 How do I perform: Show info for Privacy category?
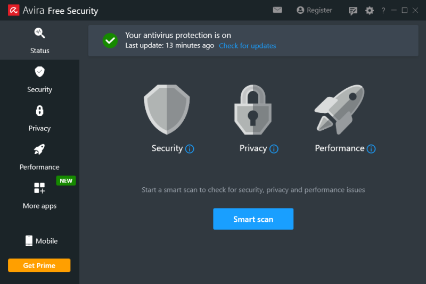point(274,149)
